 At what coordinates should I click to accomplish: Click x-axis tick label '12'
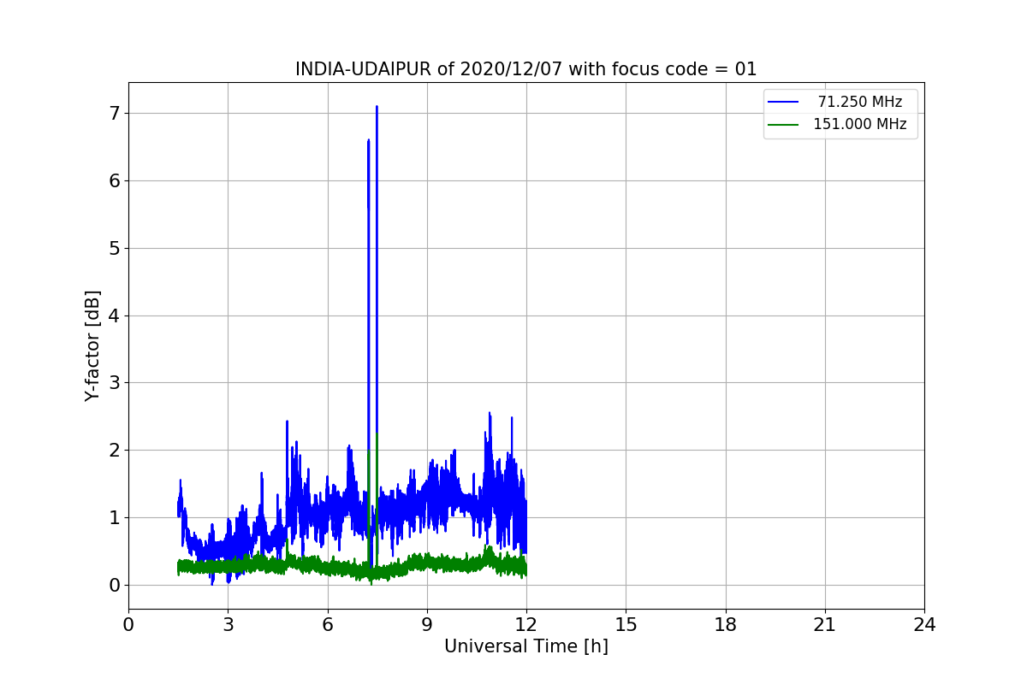click(526, 625)
